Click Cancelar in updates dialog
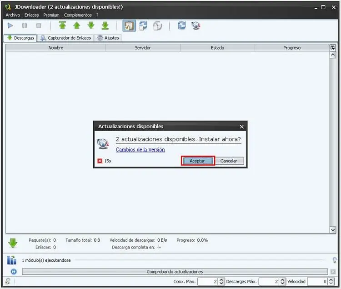Image resolution: width=341 pixels, height=289 pixels. click(x=229, y=161)
